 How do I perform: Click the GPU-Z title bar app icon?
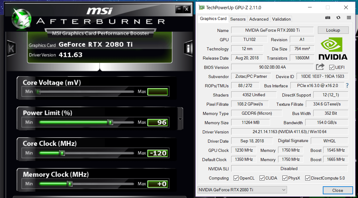(202, 7)
